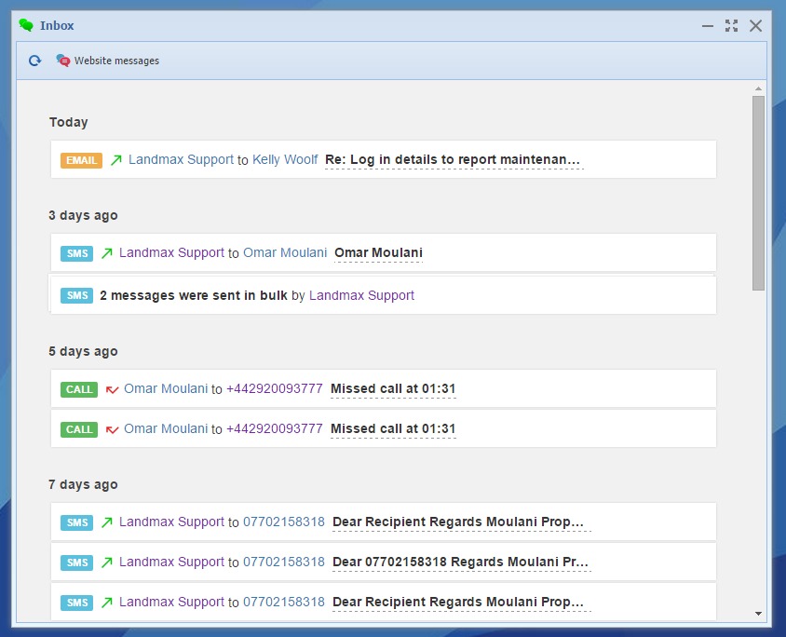The image size is (786, 637).
Task: Open email subject 'Re: Log in details'
Action: [453, 159]
